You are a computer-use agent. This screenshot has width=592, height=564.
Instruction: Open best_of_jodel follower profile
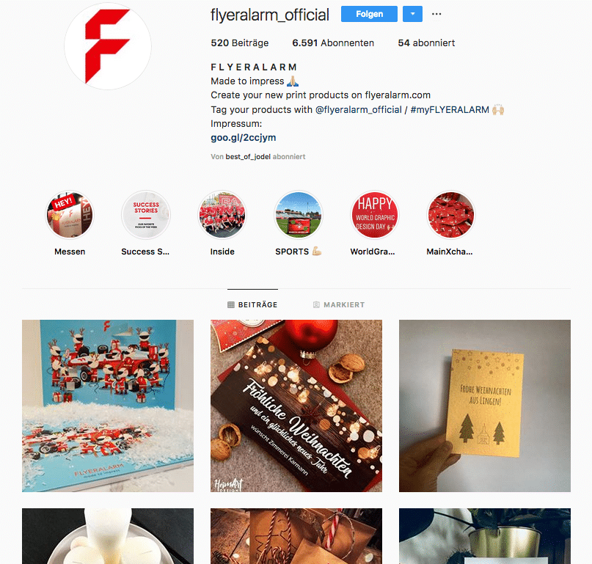[248, 157]
